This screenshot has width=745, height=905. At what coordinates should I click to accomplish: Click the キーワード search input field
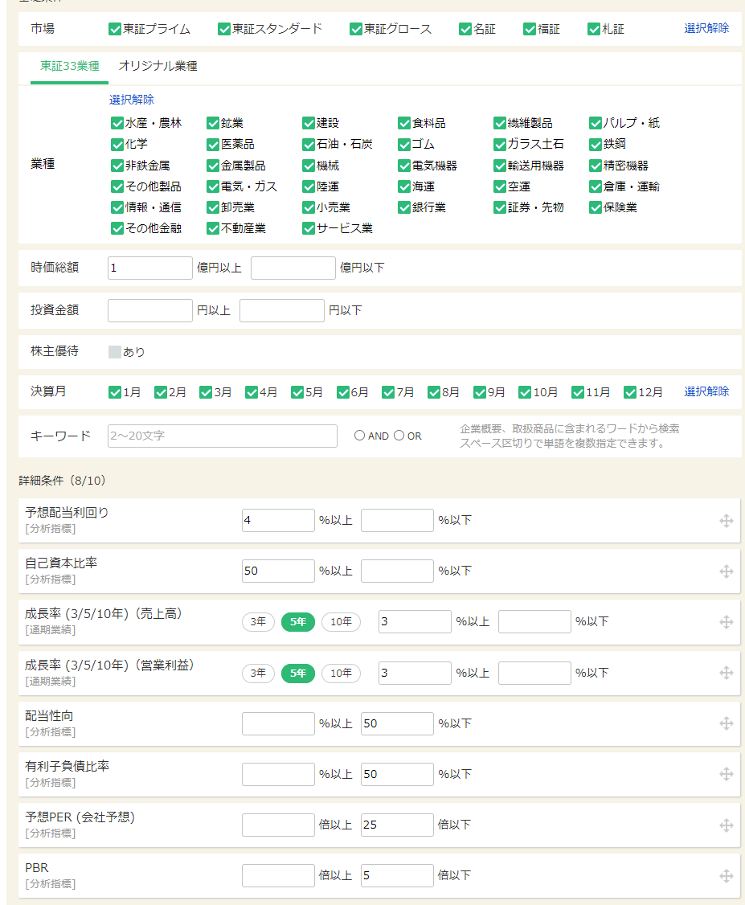point(223,436)
